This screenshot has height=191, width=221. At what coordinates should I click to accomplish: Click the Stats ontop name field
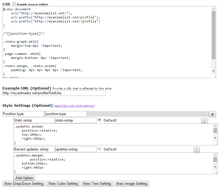34,120
